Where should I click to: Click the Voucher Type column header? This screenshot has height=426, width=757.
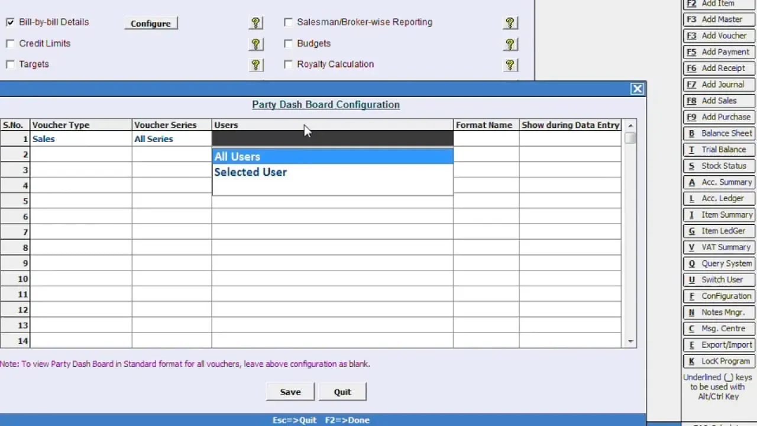pyautogui.click(x=81, y=125)
